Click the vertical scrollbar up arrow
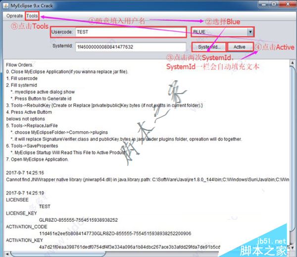Image resolution: width=297 pixels, height=257 pixels. [292, 62]
